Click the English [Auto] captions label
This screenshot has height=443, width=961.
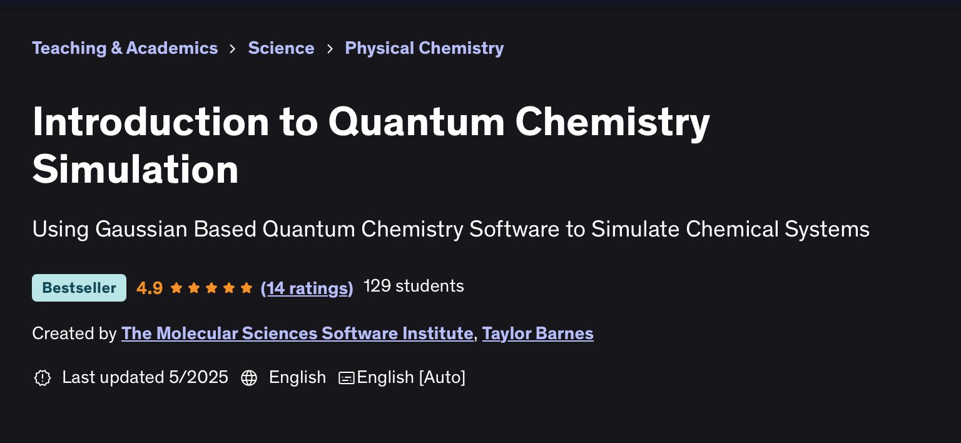click(411, 378)
